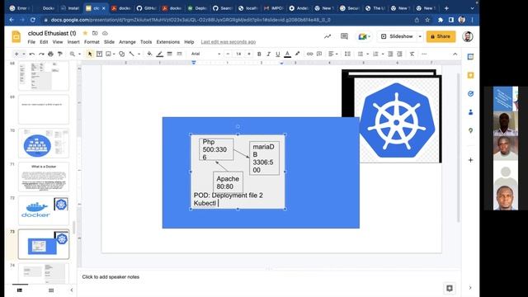Select the Text box tool
This screenshot has height=297, width=528.
click(x=99, y=54)
